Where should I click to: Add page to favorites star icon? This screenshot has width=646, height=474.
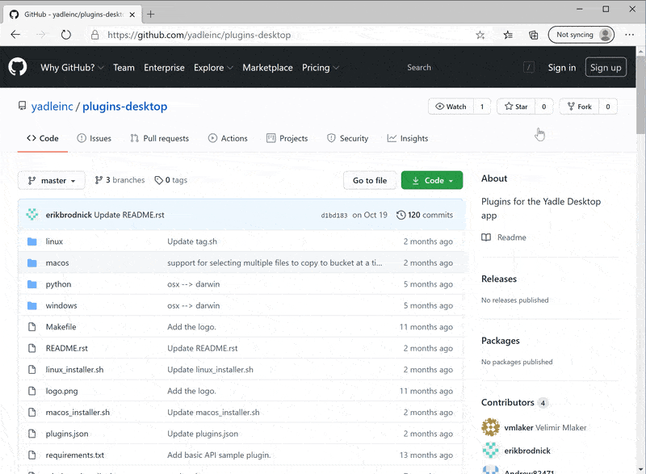pos(480,35)
